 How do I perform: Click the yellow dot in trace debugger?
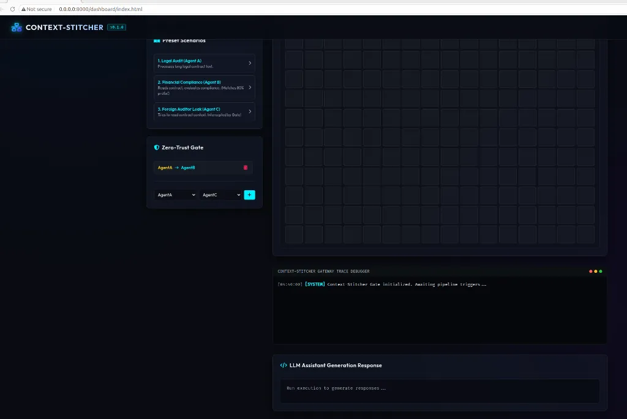coord(595,271)
